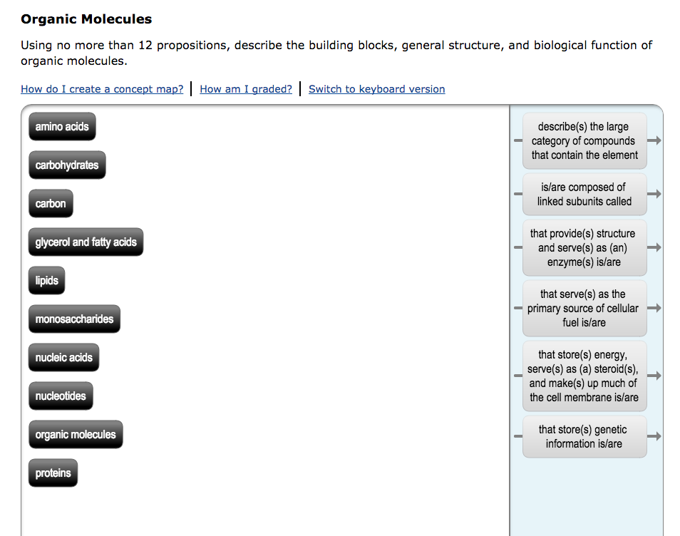This screenshot has width=680, height=536.
Task: Select the "amino acids" concept tile
Action: pyautogui.click(x=62, y=126)
